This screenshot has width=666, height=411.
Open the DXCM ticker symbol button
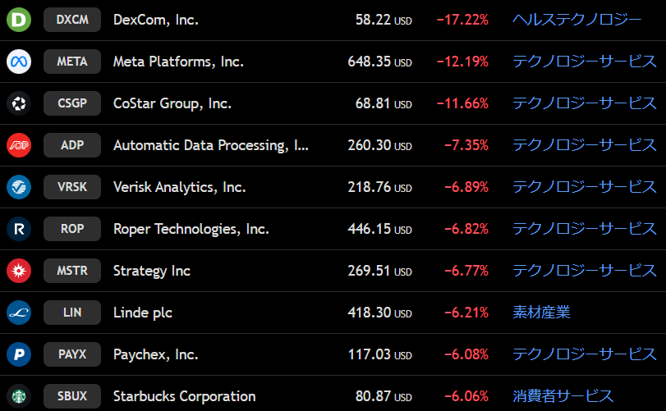(72, 19)
